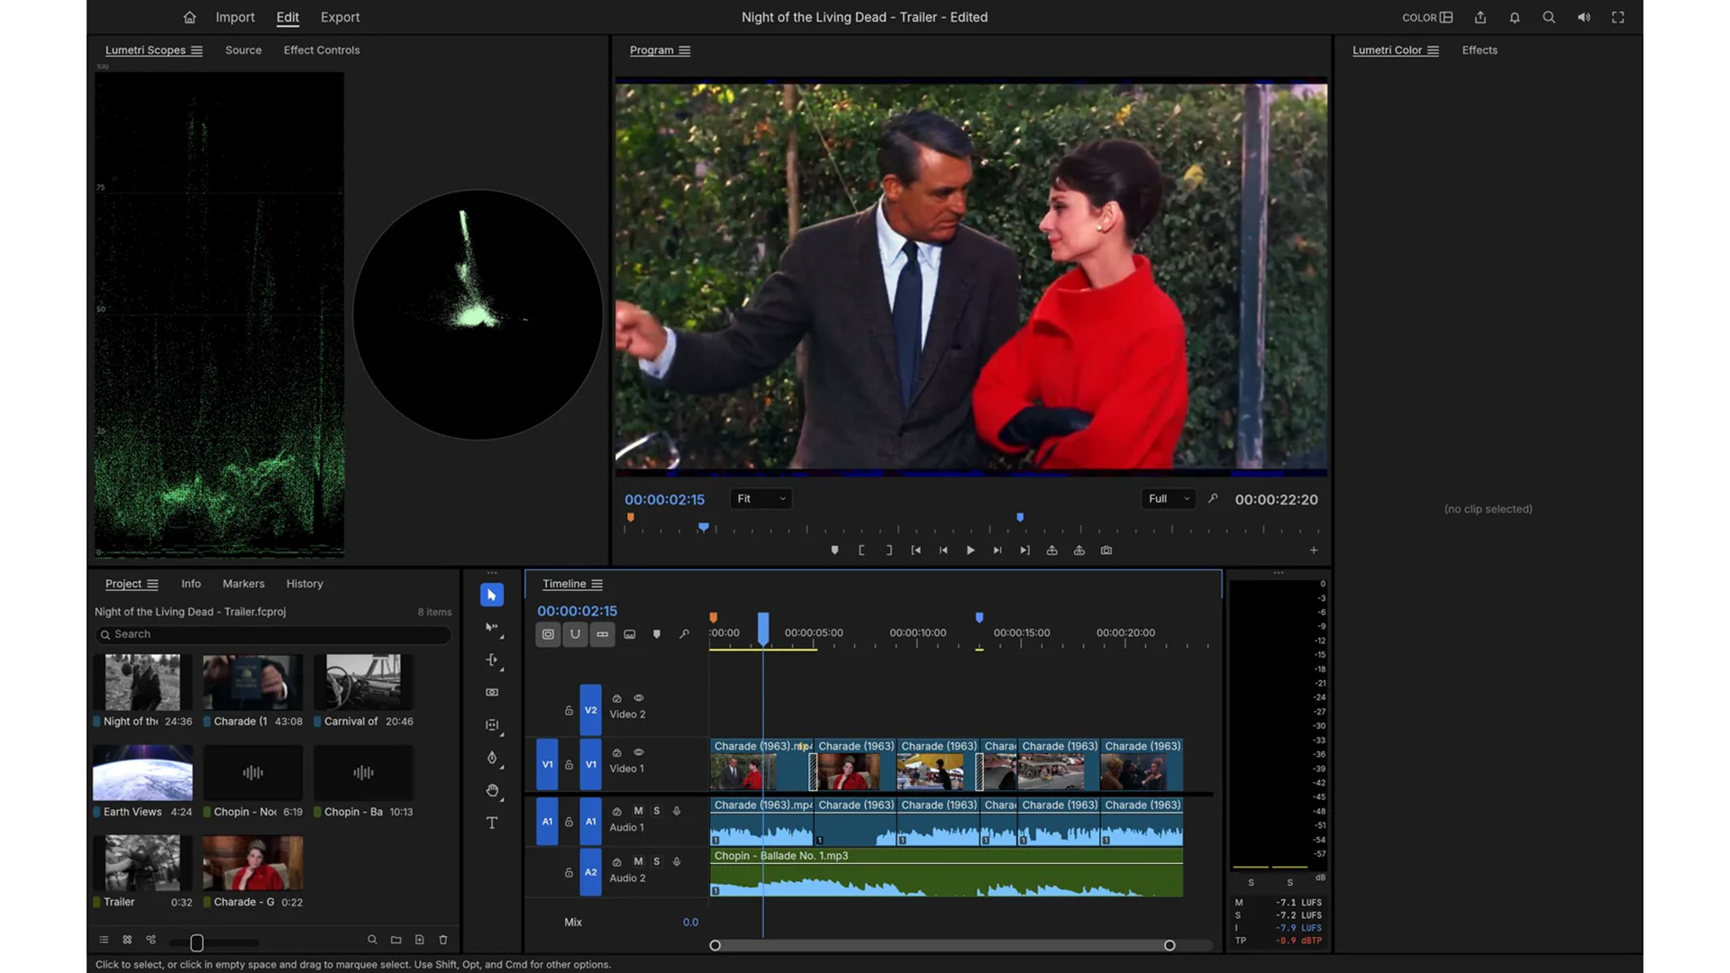Select the Slip tool
The width and height of the screenshot is (1730, 973).
pos(492,724)
